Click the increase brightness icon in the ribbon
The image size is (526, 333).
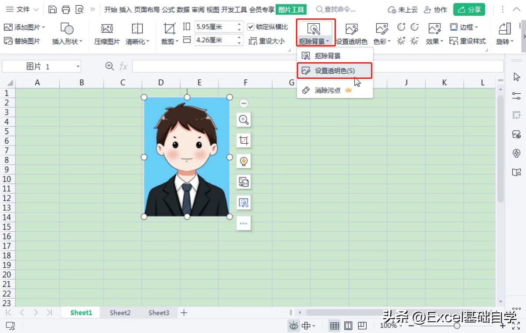click(401, 40)
